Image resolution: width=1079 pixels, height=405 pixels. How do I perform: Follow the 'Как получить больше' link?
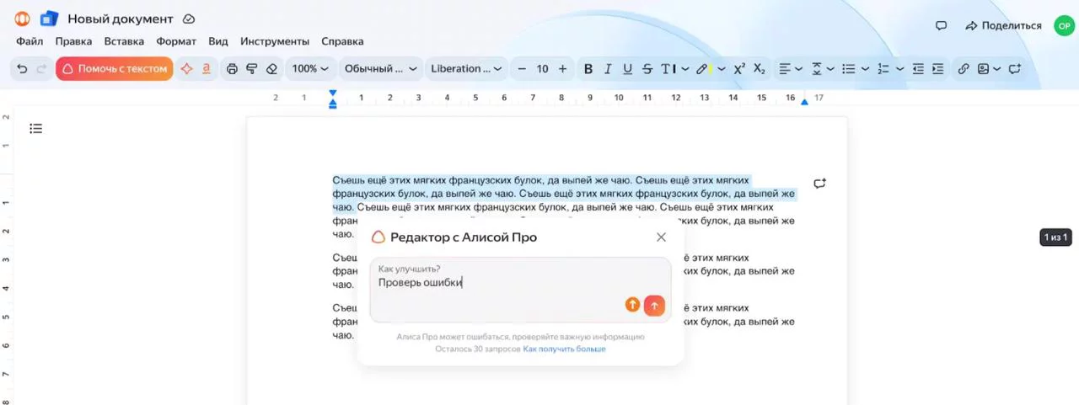(564, 349)
